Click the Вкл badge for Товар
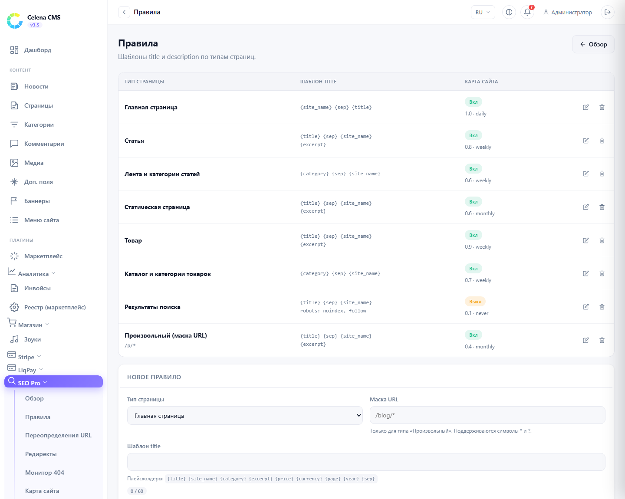Image resolution: width=625 pixels, height=499 pixels. (x=473, y=235)
